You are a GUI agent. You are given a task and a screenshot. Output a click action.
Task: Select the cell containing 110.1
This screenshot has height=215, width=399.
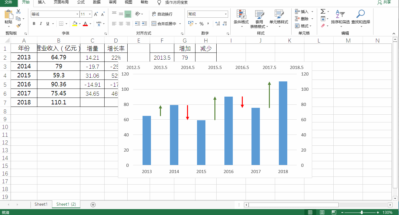pyautogui.click(x=59, y=102)
